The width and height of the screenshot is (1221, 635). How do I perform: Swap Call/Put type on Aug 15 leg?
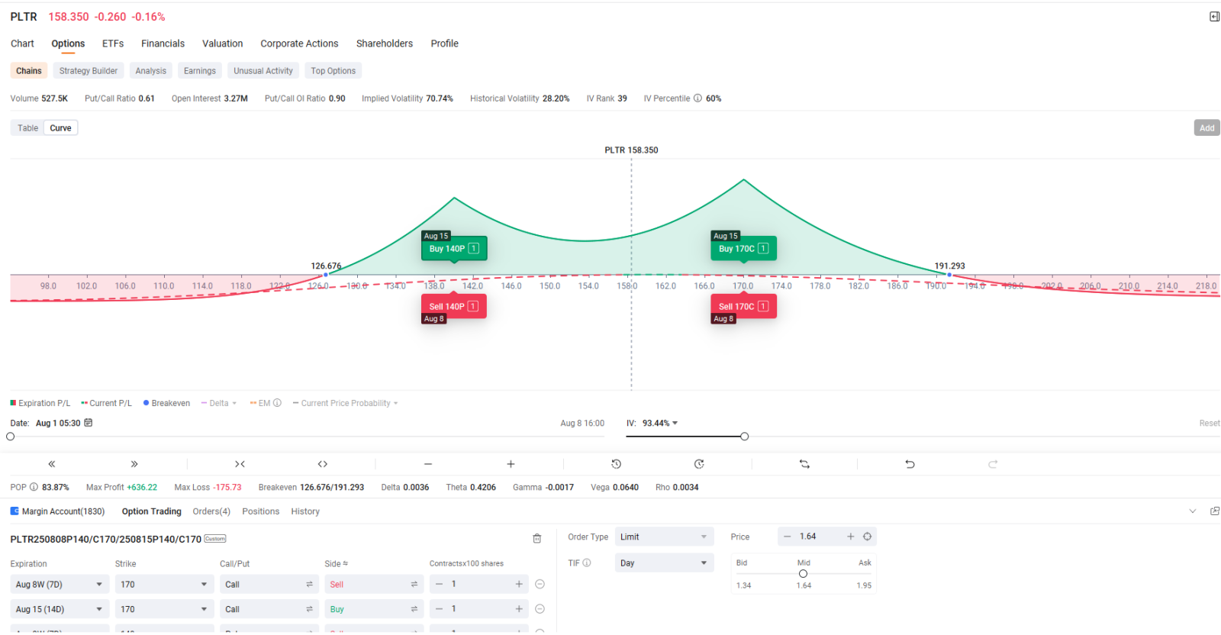click(x=309, y=609)
